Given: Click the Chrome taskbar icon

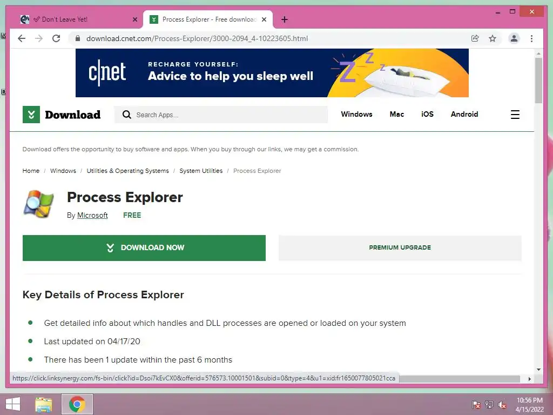Looking at the screenshot, I should click(x=77, y=404).
